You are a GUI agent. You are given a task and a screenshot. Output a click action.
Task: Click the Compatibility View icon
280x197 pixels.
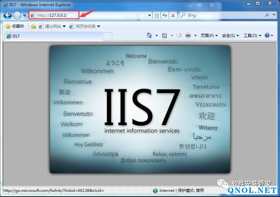coord(157,15)
